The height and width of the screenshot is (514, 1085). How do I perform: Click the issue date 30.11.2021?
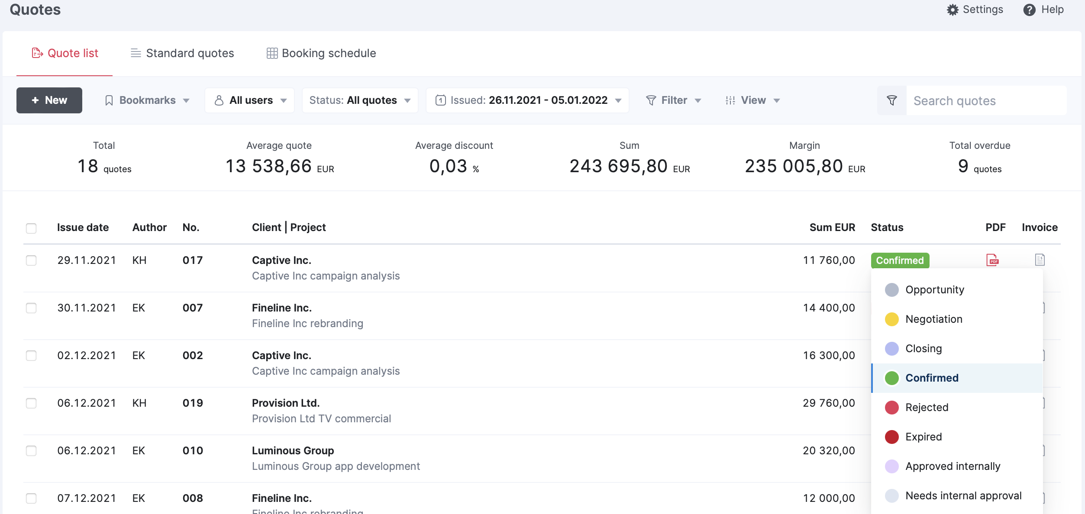87,308
